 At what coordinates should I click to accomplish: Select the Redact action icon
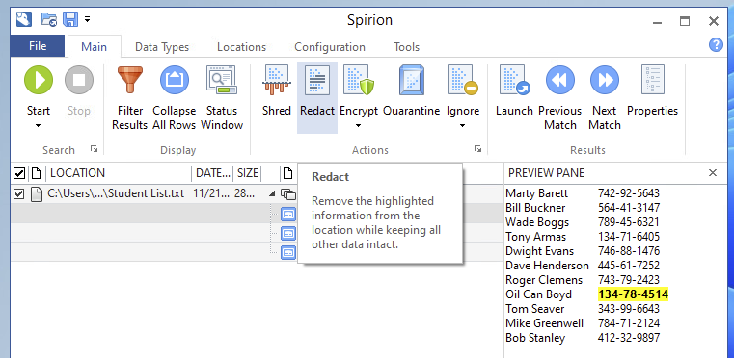(317, 80)
